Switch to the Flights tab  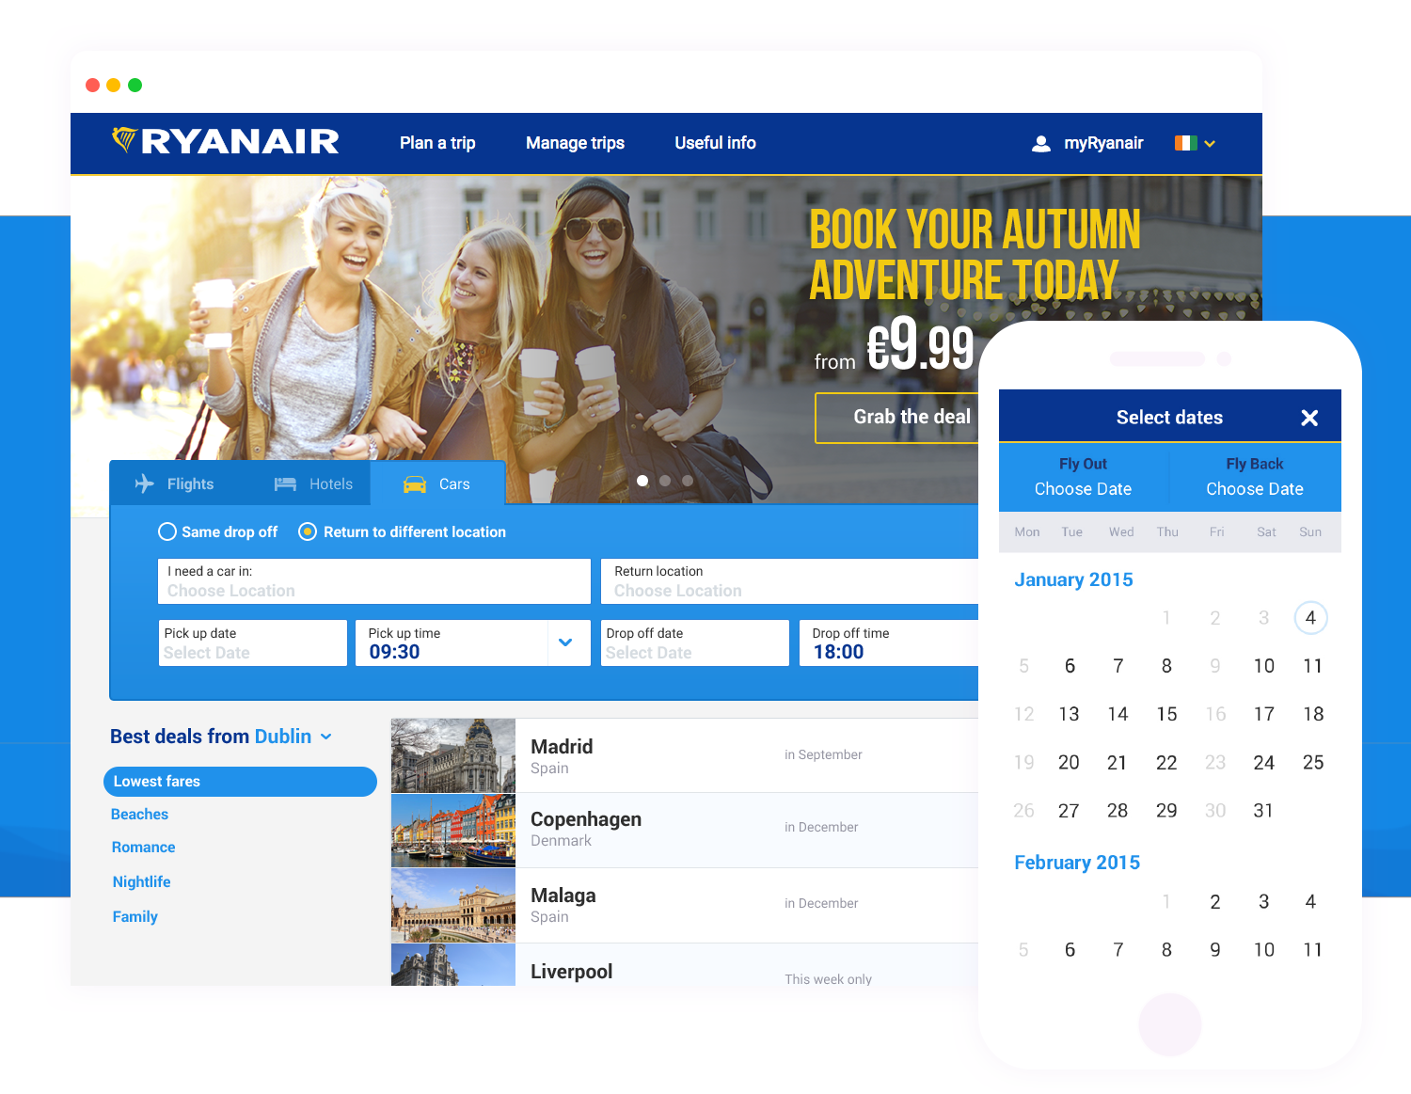(176, 484)
